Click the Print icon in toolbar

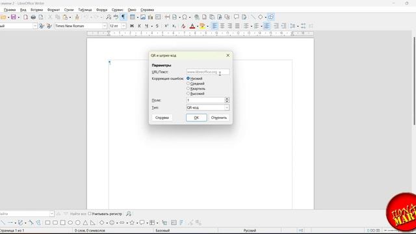click(33, 18)
